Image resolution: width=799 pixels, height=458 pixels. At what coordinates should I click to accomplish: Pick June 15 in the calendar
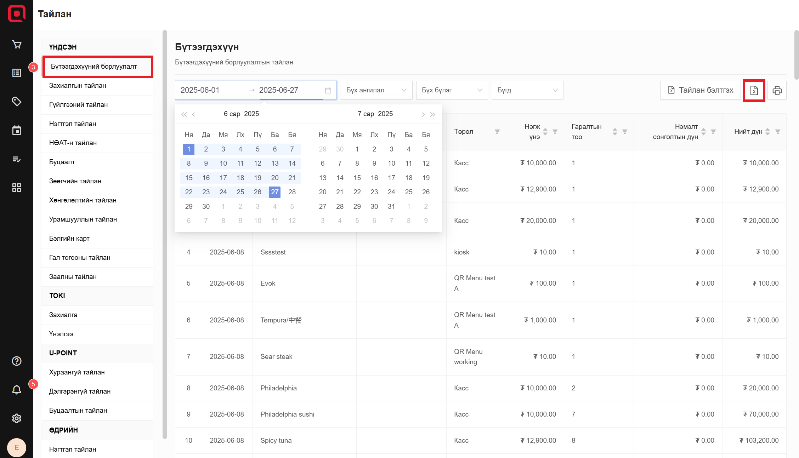click(x=189, y=178)
